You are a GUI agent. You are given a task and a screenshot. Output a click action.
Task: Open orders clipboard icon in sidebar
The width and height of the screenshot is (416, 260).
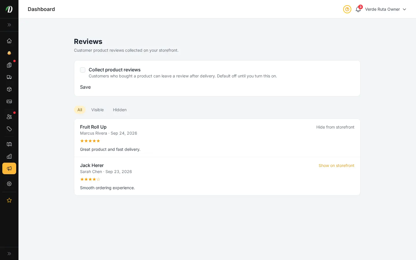point(9,65)
